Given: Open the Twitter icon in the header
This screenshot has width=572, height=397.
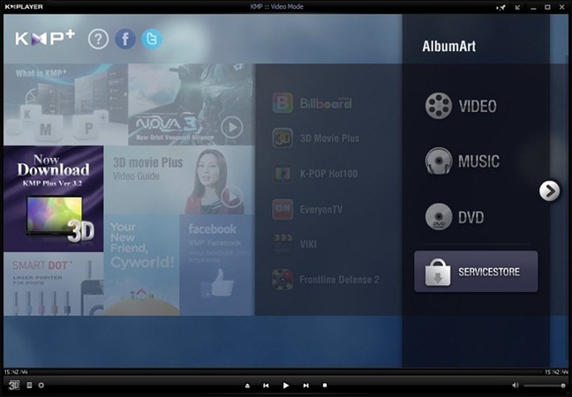Looking at the screenshot, I should click(152, 39).
